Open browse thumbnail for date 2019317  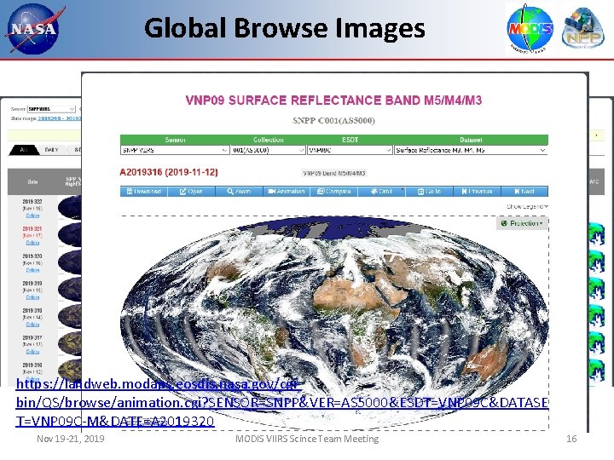pos(70,343)
